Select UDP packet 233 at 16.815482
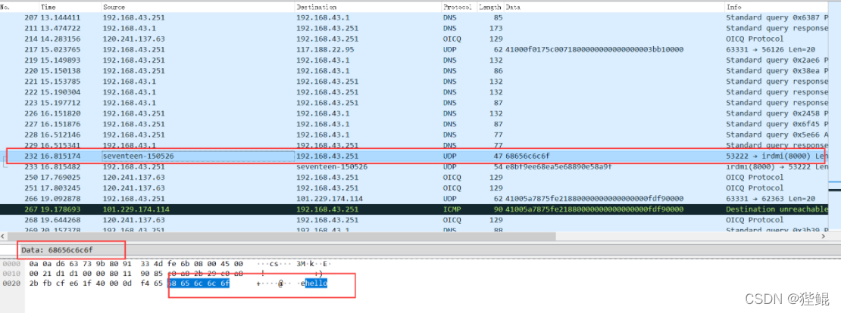Viewport: 841px width, 313px height. 414,167
